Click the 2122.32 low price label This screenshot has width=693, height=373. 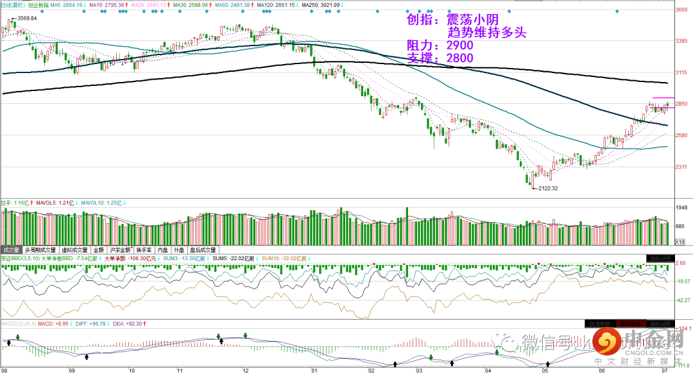tap(548, 188)
